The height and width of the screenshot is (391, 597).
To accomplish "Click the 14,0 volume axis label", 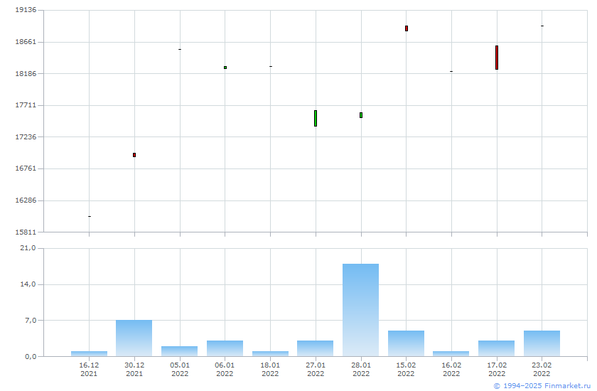I will click(x=28, y=284).
